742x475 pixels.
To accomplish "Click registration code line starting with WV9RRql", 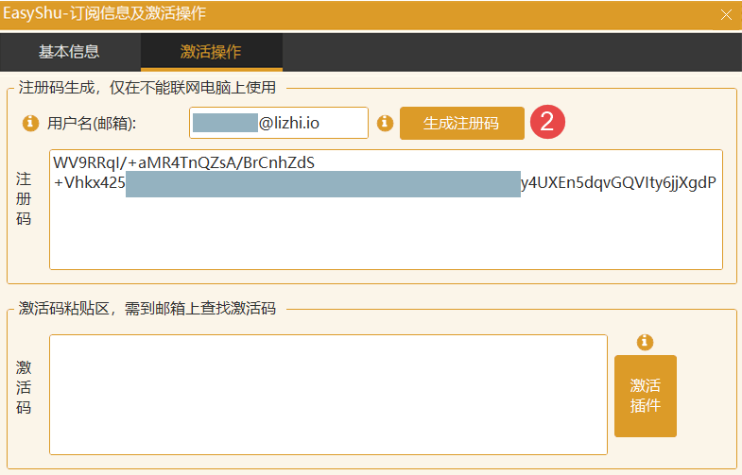I will [184, 162].
